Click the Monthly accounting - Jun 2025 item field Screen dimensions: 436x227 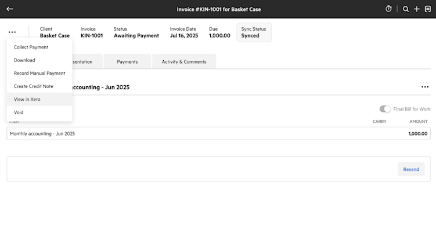(218, 134)
